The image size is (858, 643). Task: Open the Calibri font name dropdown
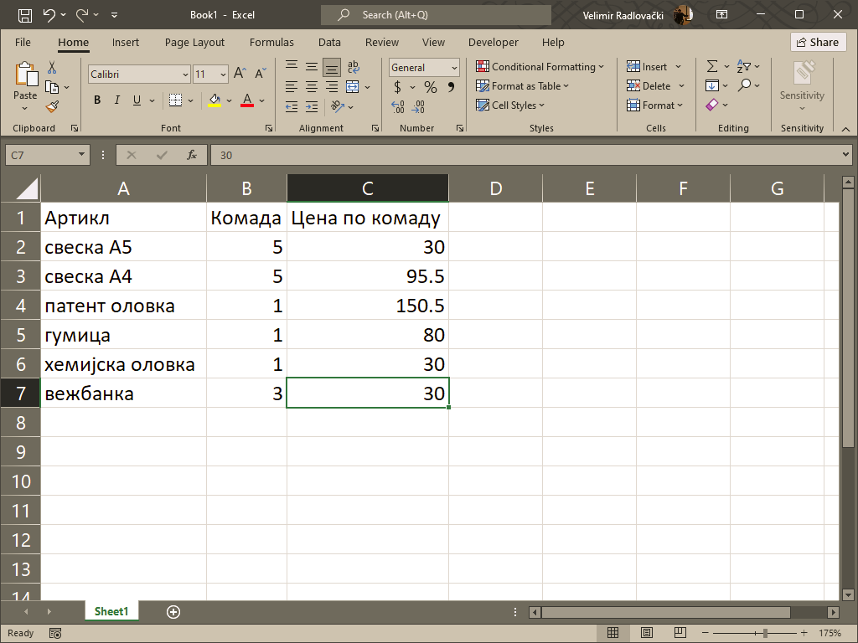click(x=185, y=75)
